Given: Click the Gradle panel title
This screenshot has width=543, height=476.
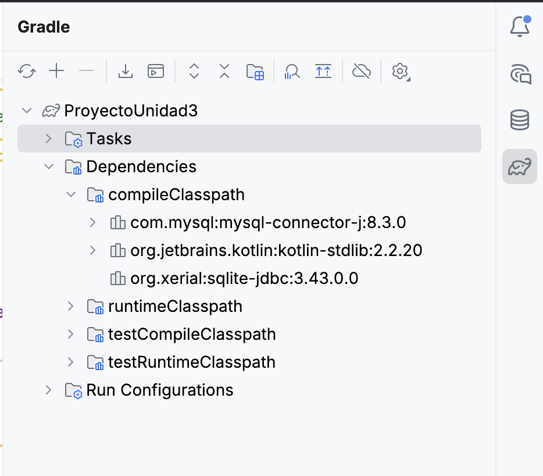Looking at the screenshot, I should tap(44, 27).
